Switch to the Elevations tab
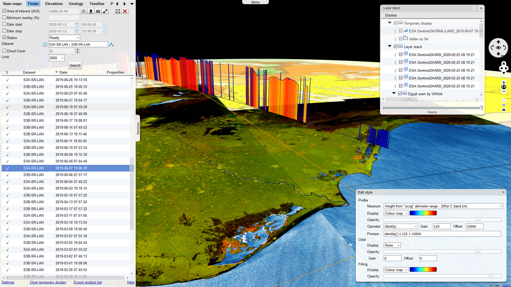511x287 pixels. (54, 4)
